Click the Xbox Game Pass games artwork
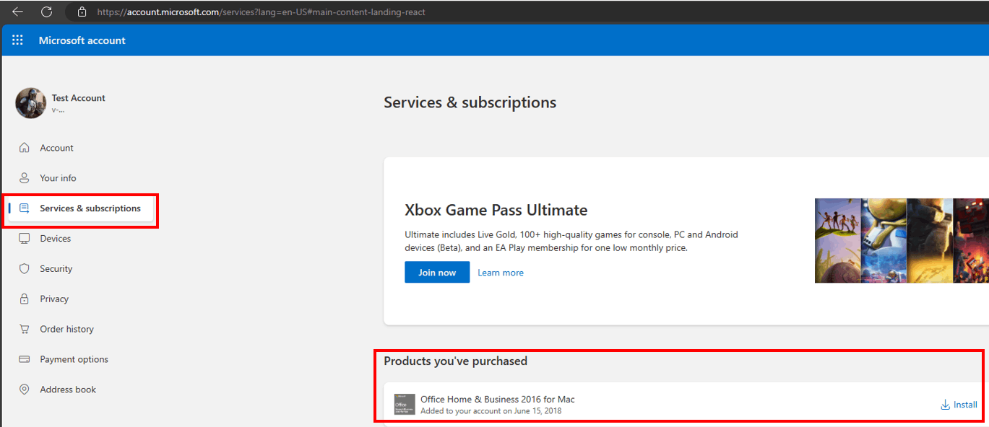Screen dimensions: 989x427 902,240
